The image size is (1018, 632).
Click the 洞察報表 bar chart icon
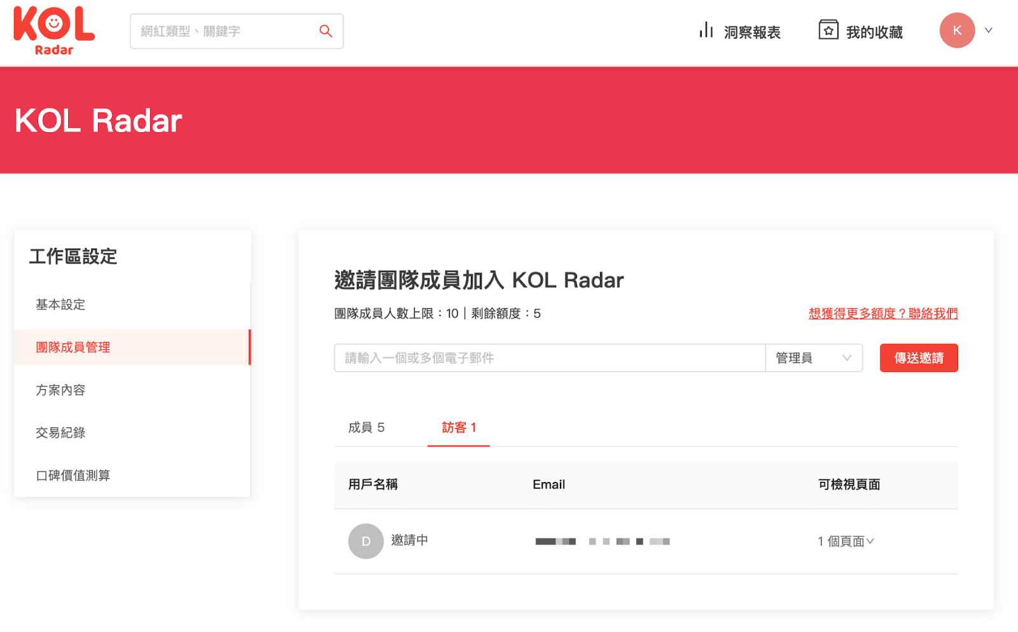(706, 31)
